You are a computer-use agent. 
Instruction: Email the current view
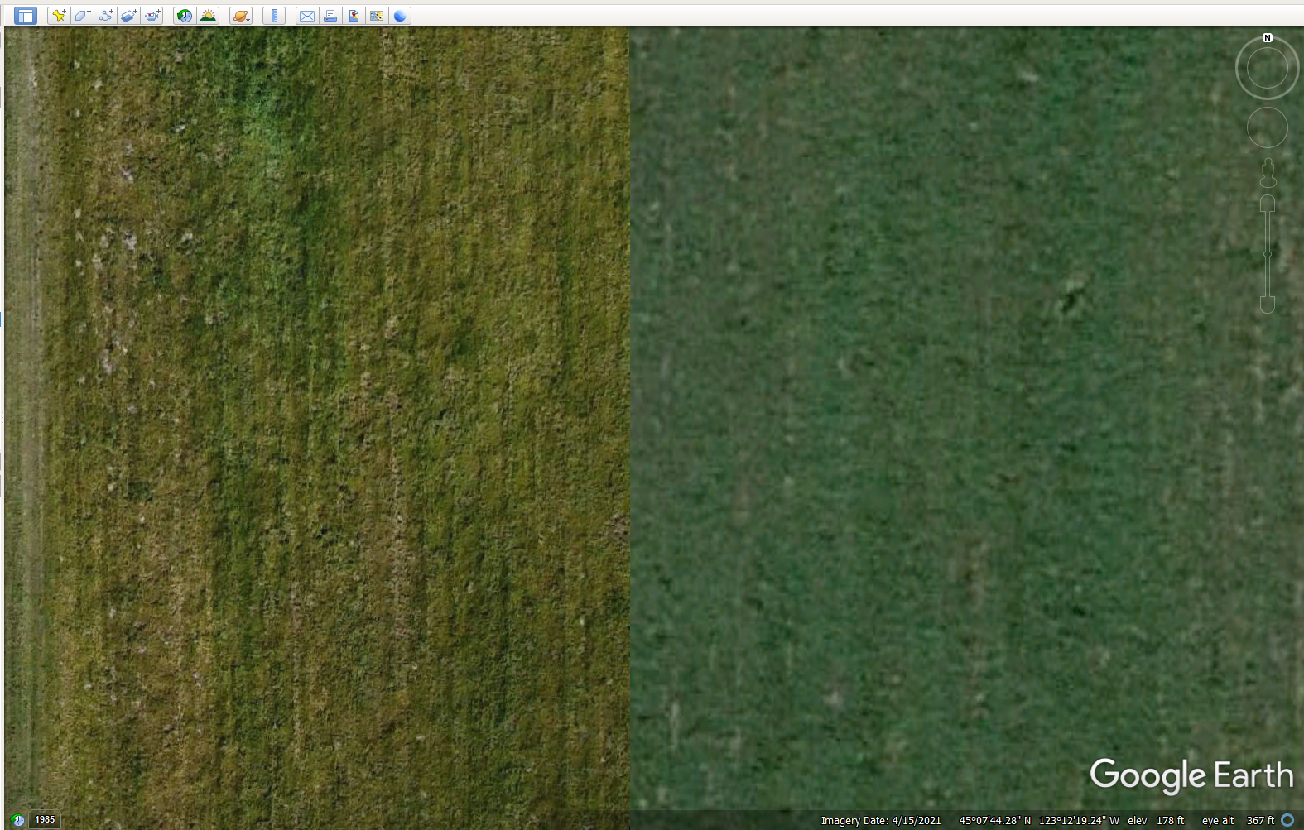coord(307,16)
